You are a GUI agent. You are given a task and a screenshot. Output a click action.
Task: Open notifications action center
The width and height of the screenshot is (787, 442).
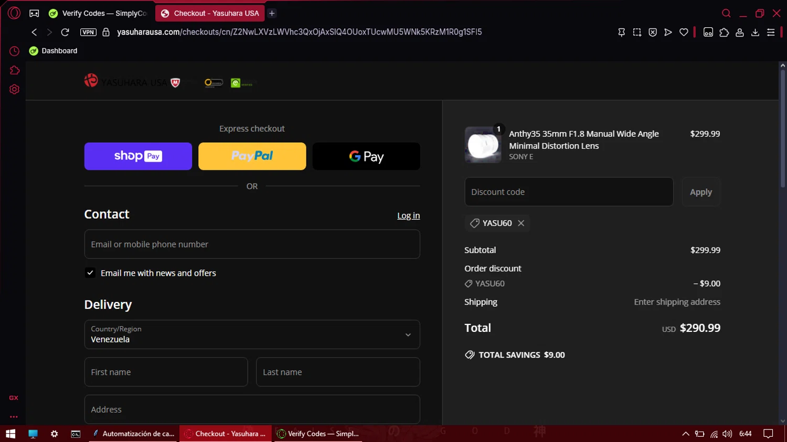tap(768, 434)
